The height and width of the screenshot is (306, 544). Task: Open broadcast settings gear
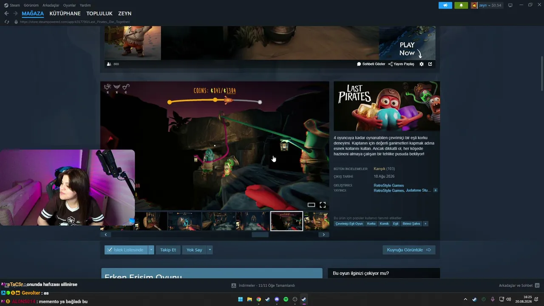click(x=422, y=64)
